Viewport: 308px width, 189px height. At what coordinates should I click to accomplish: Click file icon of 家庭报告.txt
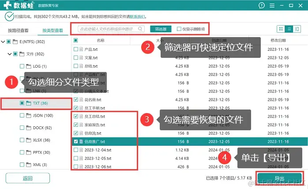coord(81,125)
